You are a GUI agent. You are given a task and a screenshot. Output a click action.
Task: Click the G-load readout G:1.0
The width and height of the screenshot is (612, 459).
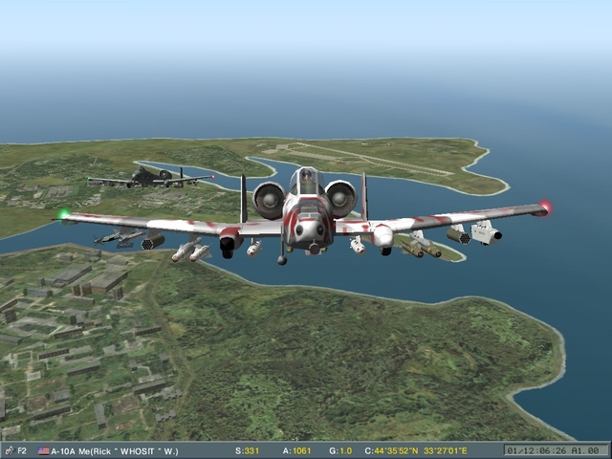340,451
